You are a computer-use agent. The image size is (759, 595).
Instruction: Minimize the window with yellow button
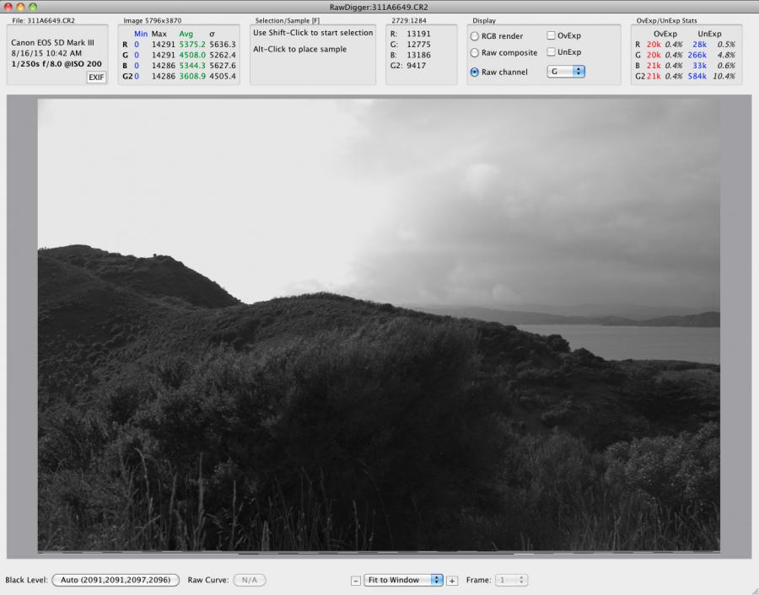tap(21, 7)
